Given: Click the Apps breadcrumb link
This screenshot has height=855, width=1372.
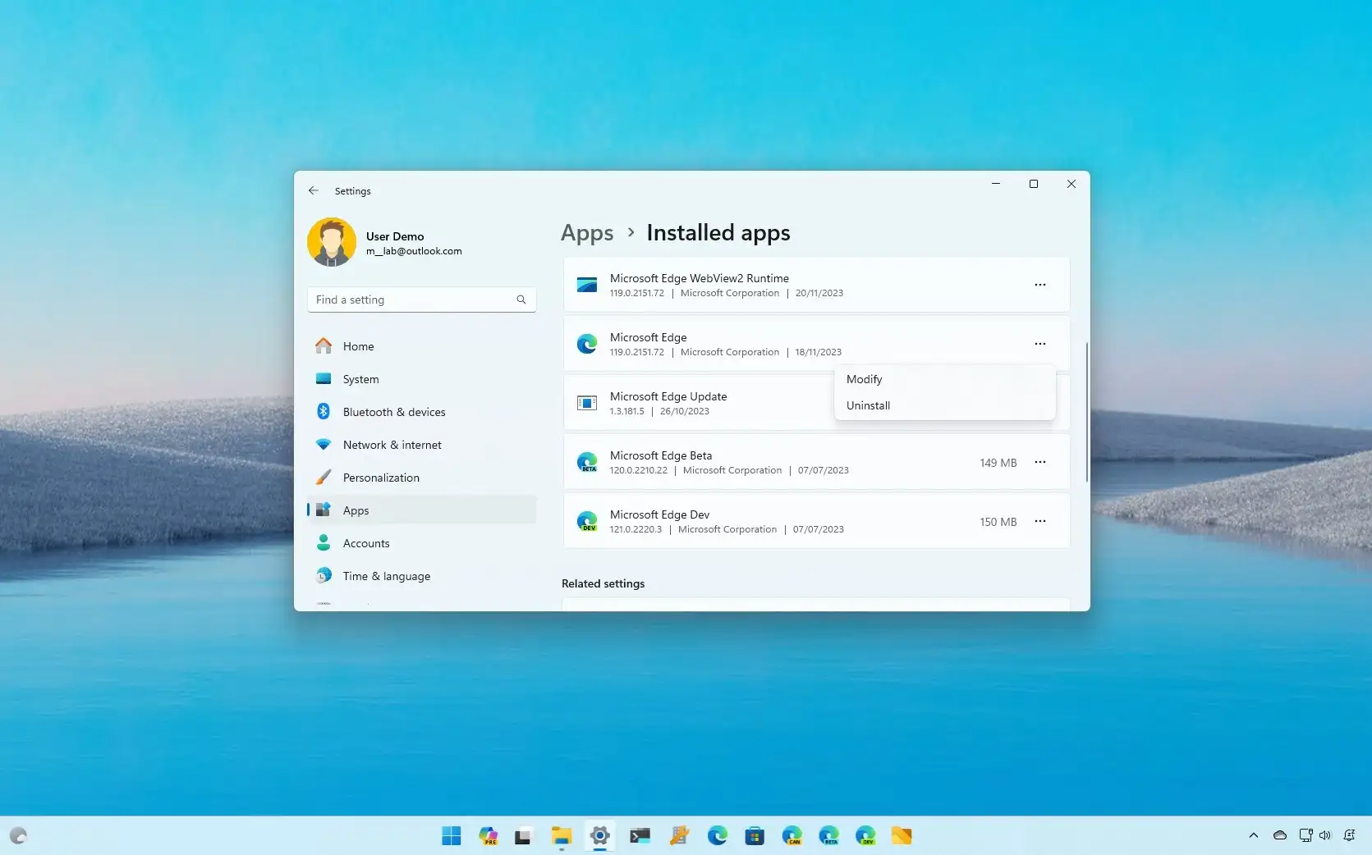Looking at the screenshot, I should [x=587, y=233].
